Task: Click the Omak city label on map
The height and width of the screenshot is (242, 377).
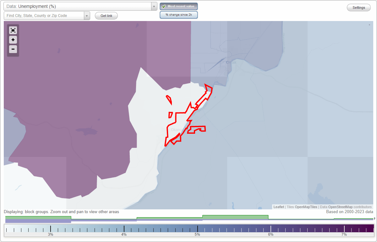Action: (231, 62)
